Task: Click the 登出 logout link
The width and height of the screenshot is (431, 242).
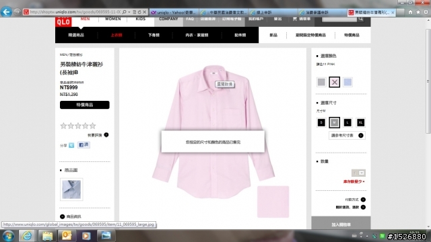Action: point(277,19)
